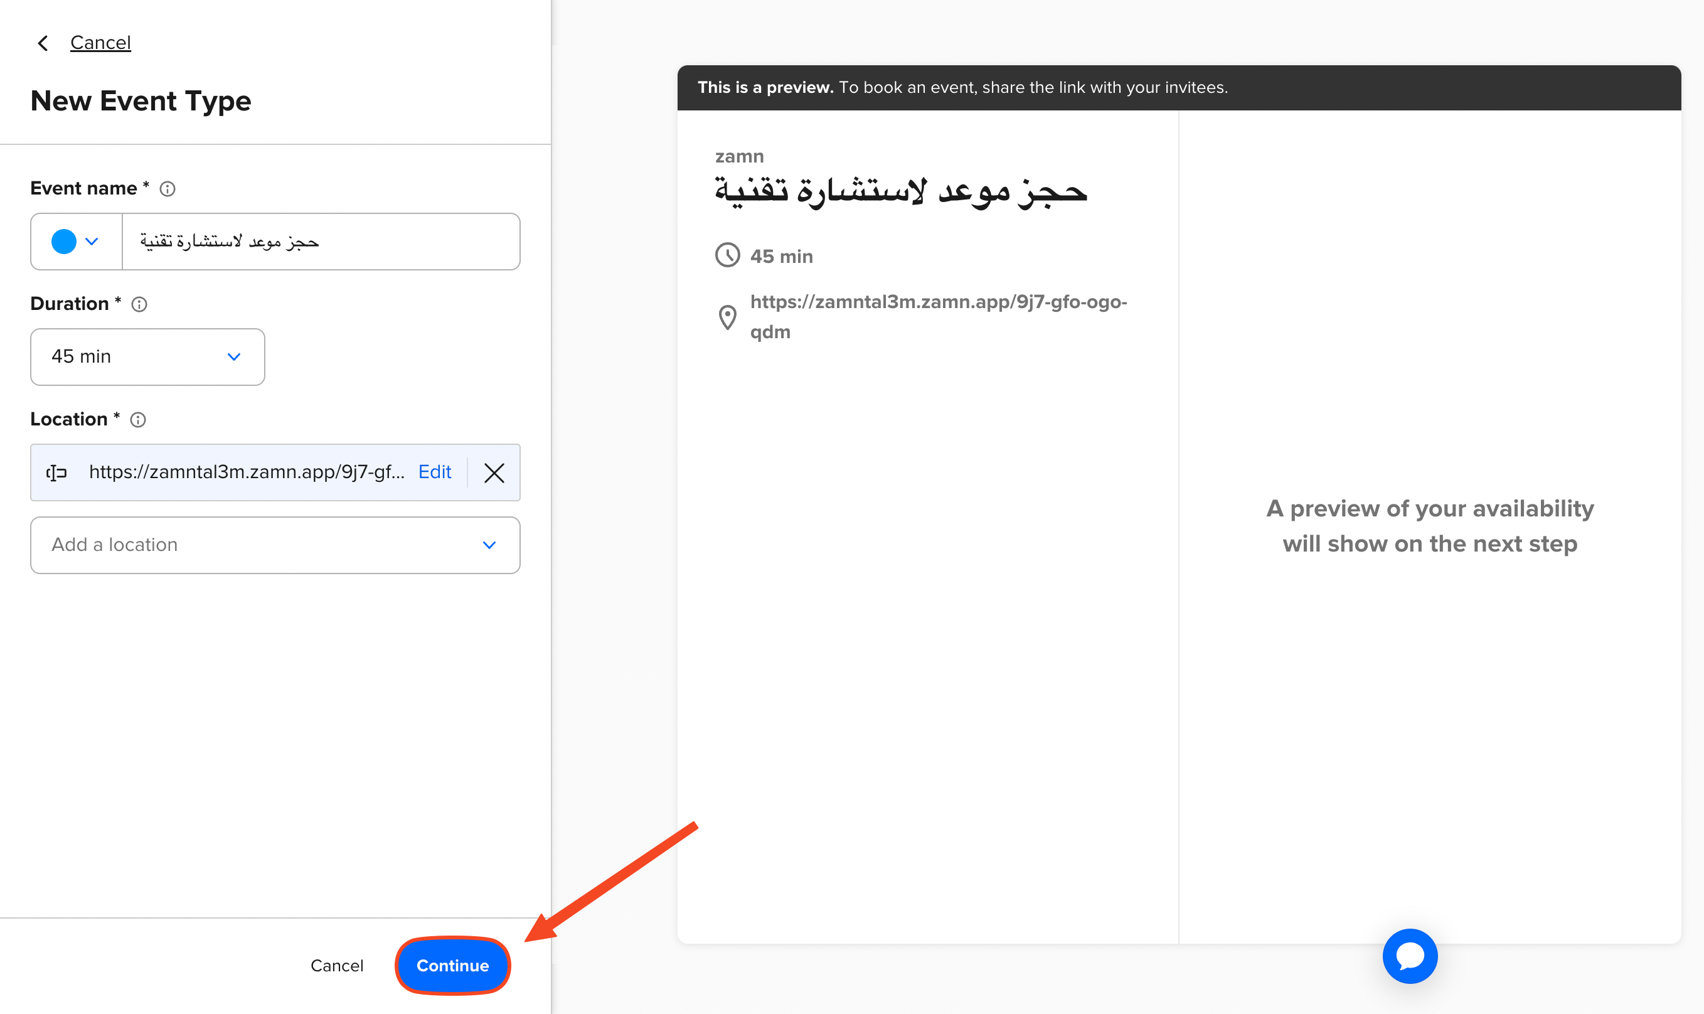This screenshot has height=1014, width=1704.
Task: Expand the event color dropdown chevron
Action: (x=92, y=241)
